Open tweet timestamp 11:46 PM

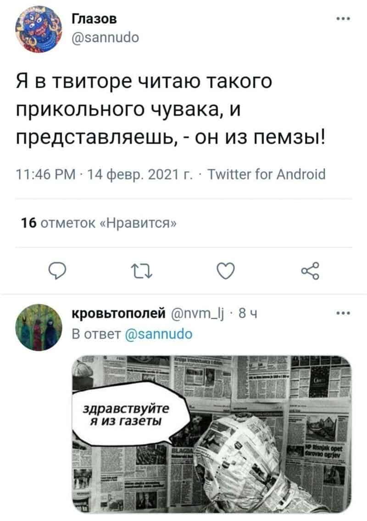tap(46, 174)
